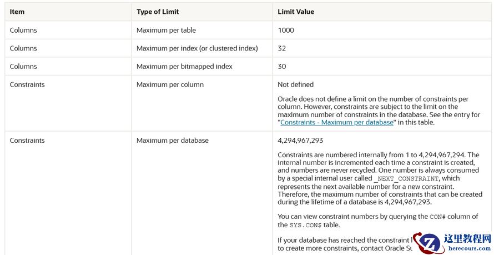Click the Not defined limit value

[x=295, y=84]
